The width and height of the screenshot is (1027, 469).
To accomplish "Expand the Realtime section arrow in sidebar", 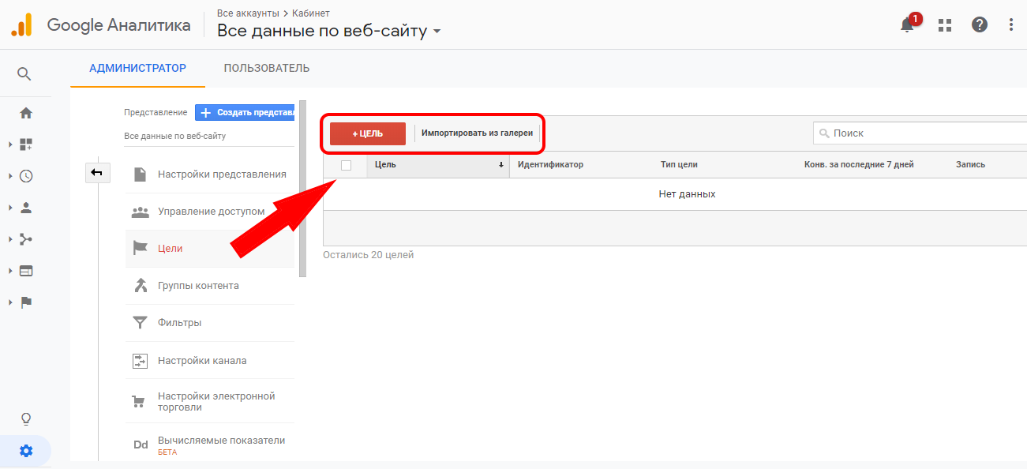I will [10, 176].
